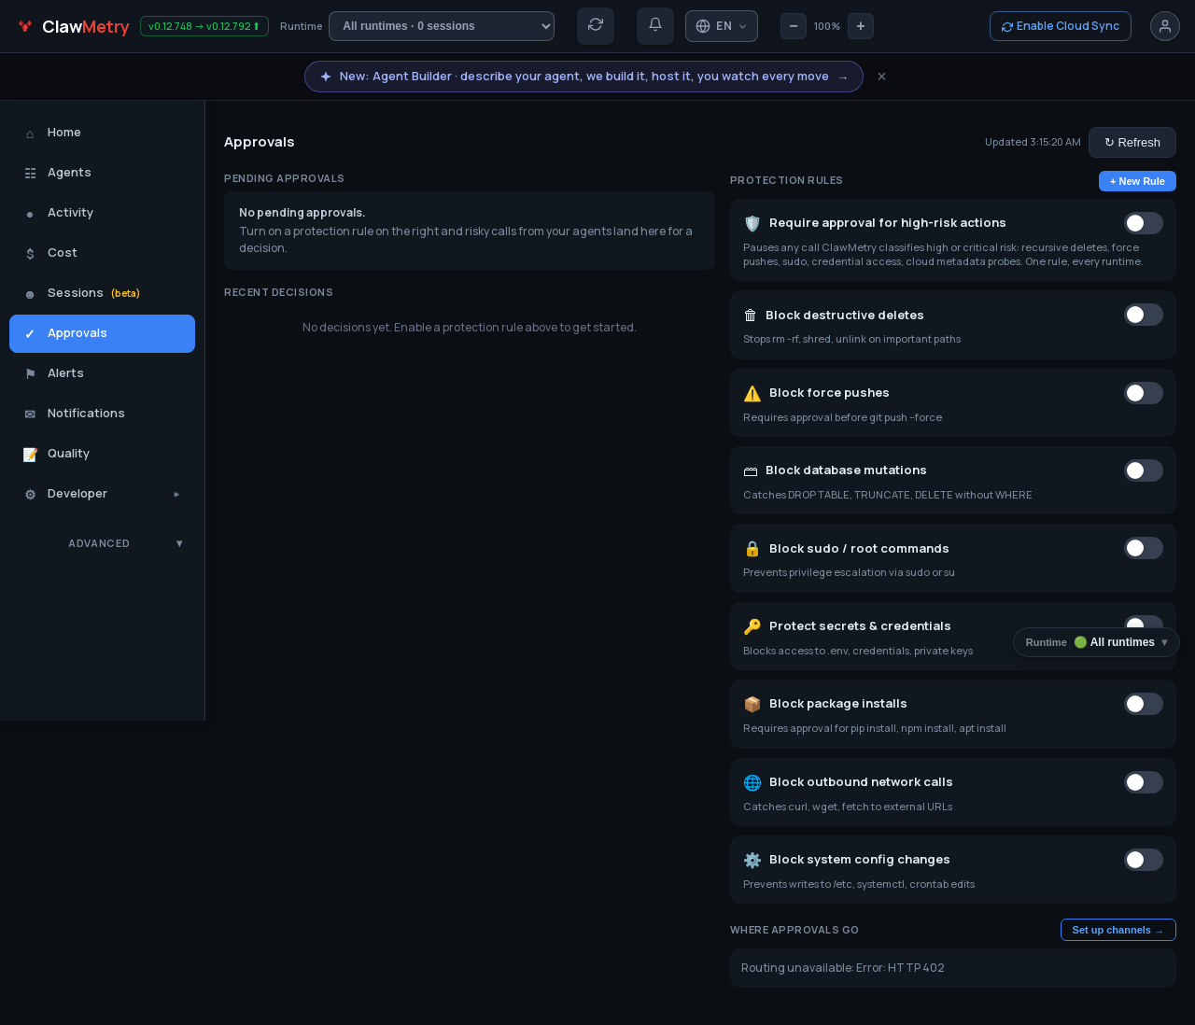Dismiss the Agent Builder banner
This screenshot has width=1195, height=1025.
[x=881, y=77]
